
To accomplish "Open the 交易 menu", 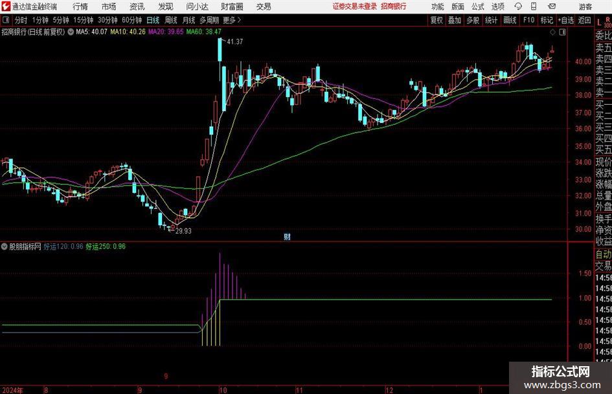I will tap(264, 6).
